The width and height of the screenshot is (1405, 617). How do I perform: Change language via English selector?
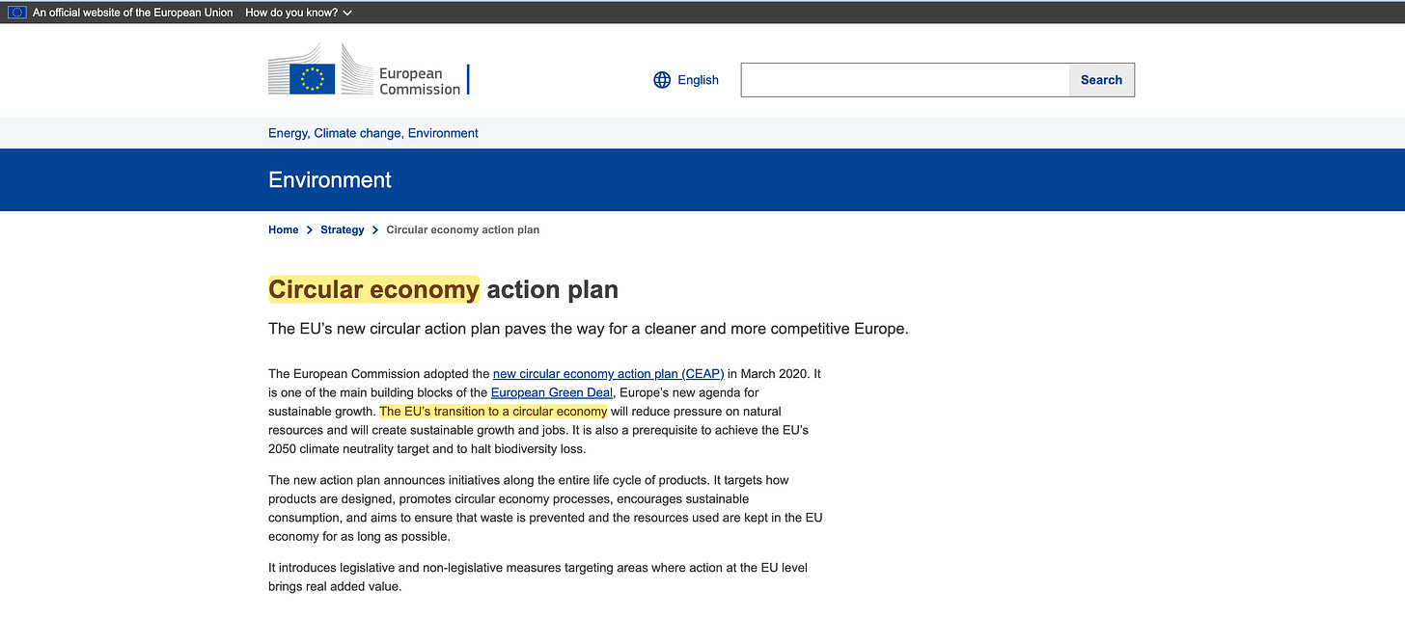[698, 80]
